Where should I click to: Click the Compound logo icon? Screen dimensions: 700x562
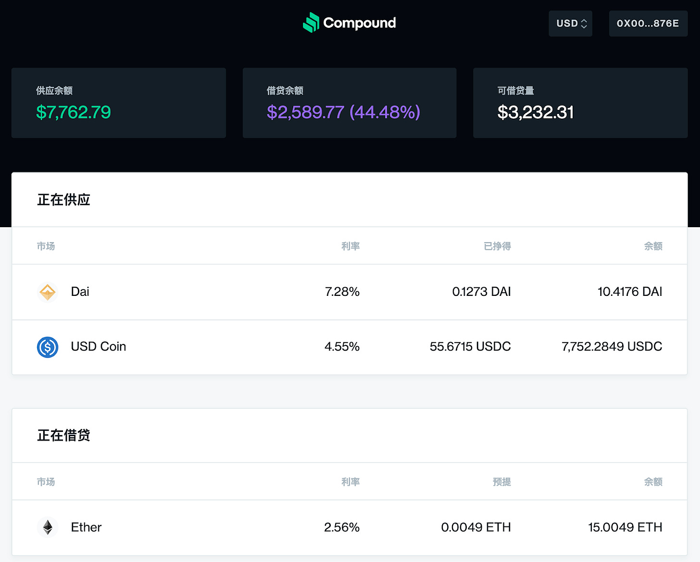pyautogui.click(x=311, y=23)
